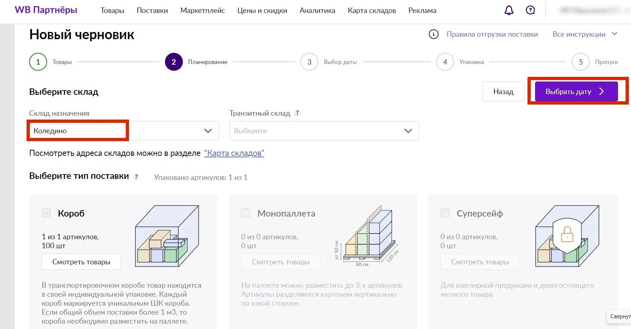Click the Новый черновик heading
Viewport: 631px width, 329px height.
click(x=82, y=34)
